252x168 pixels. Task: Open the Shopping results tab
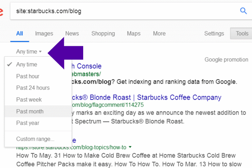pyautogui.click(x=103, y=34)
